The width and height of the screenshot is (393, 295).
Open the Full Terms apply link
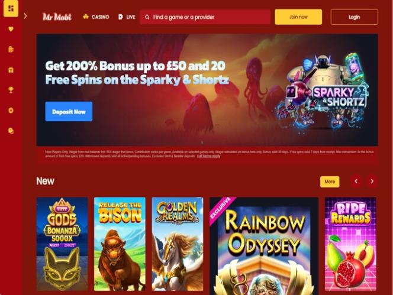point(208,156)
